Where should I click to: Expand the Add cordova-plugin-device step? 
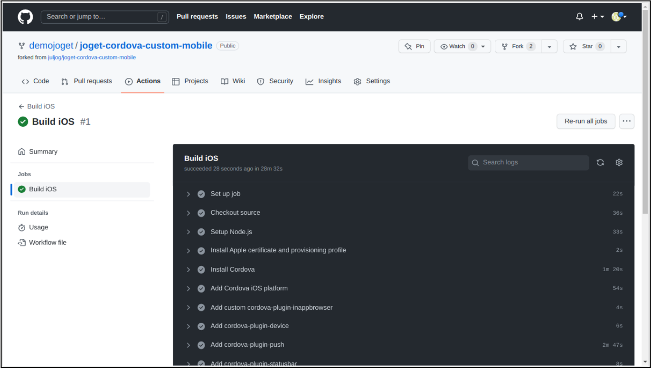tap(189, 326)
